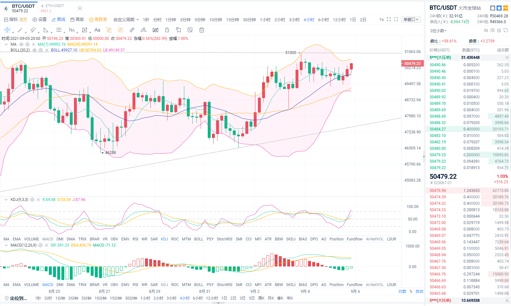The height and width of the screenshot is (306, 511).
Task: Open the 指标 indicators button
Action: [x=11, y=20]
